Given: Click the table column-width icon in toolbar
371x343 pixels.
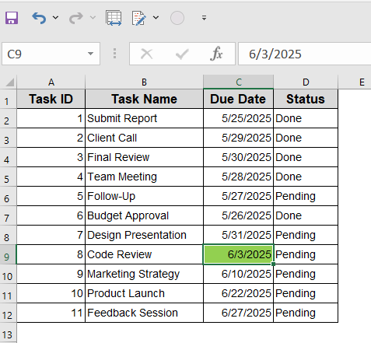Looking at the screenshot, I should point(114,18).
